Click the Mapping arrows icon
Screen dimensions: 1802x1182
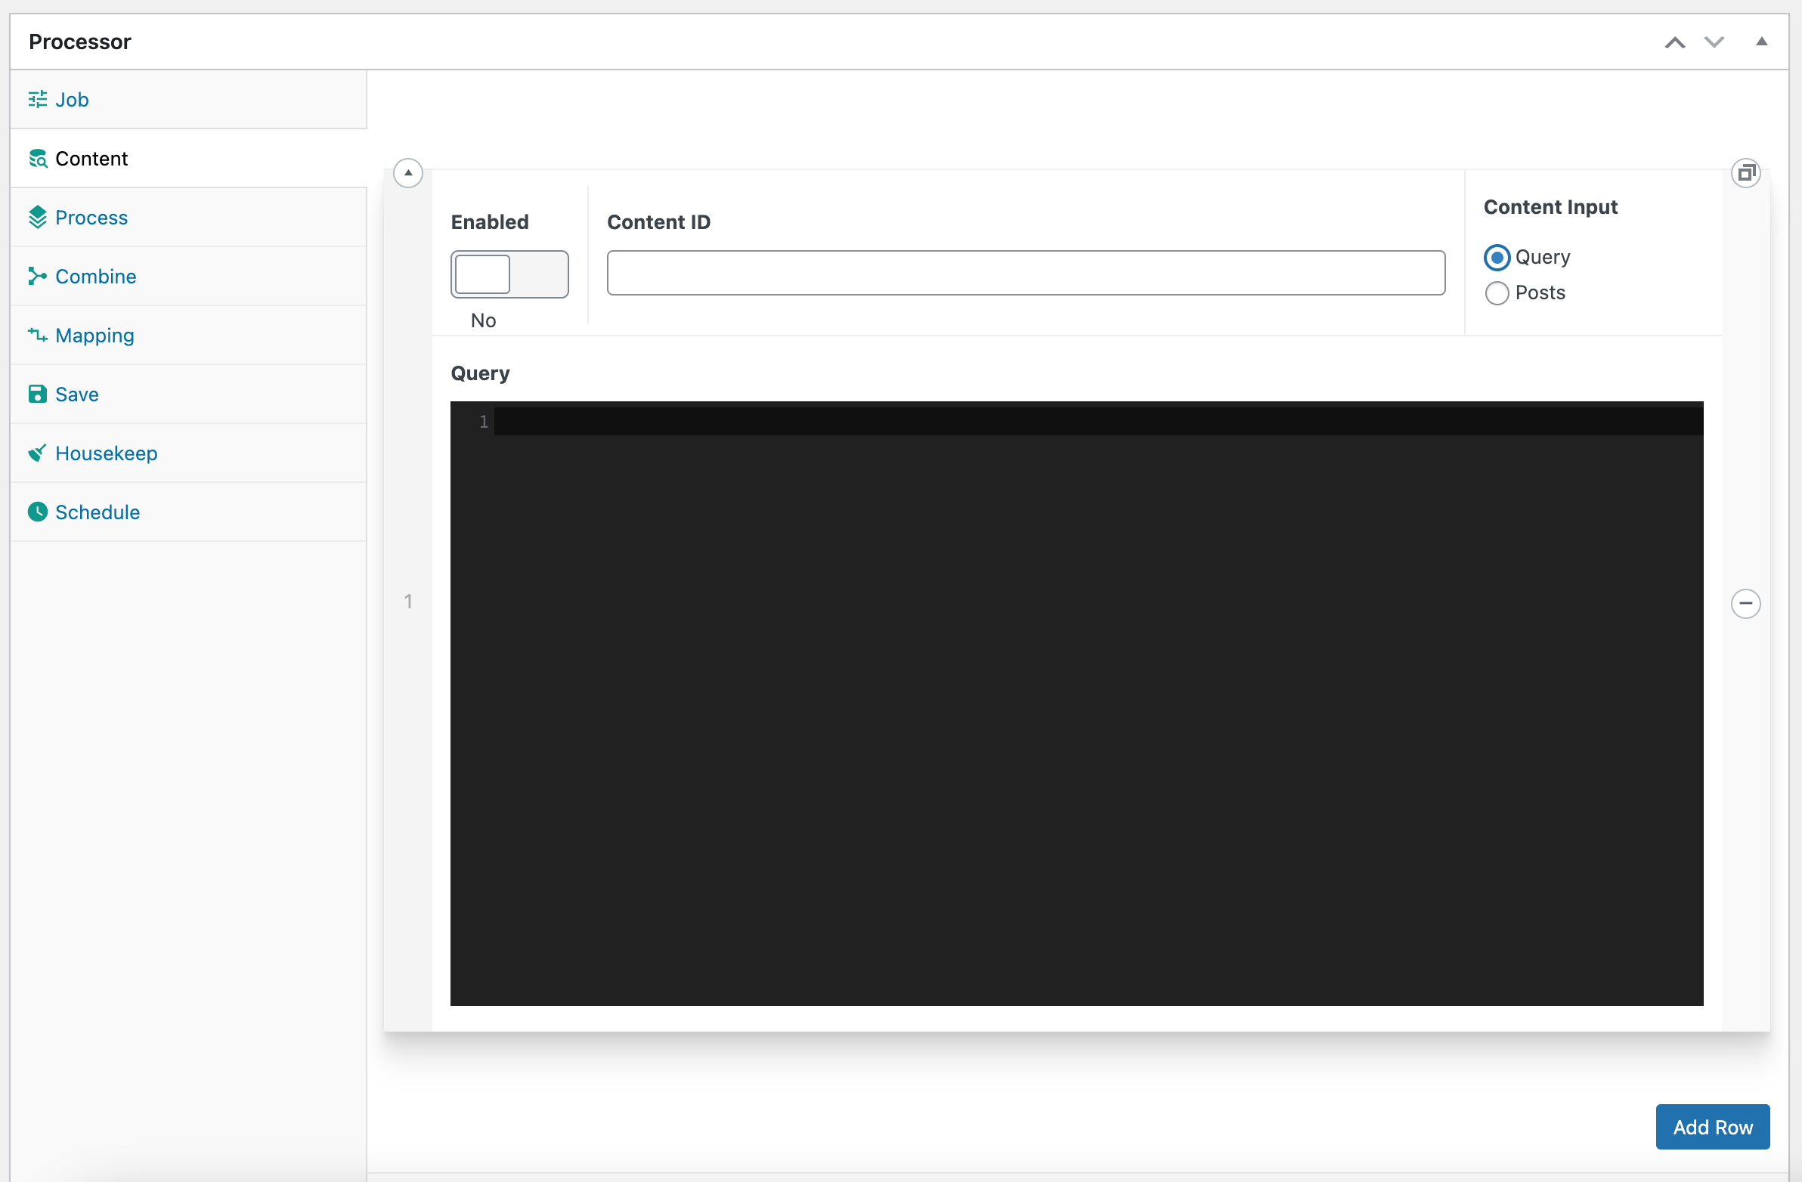[37, 335]
